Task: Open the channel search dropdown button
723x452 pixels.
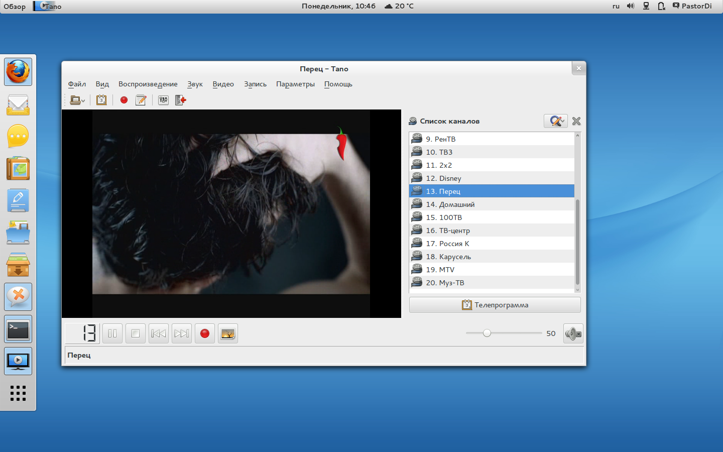Action: 555,121
